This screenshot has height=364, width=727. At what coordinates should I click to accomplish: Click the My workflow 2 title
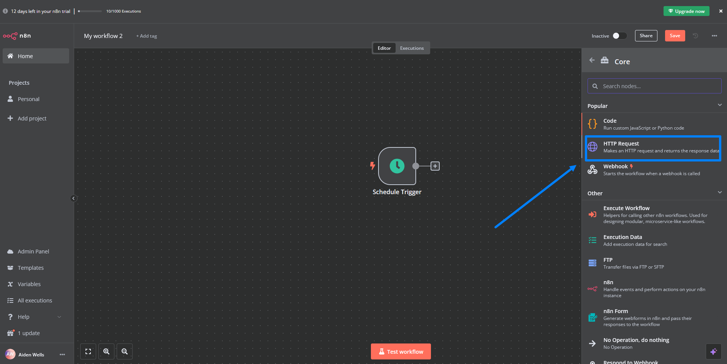click(103, 36)
